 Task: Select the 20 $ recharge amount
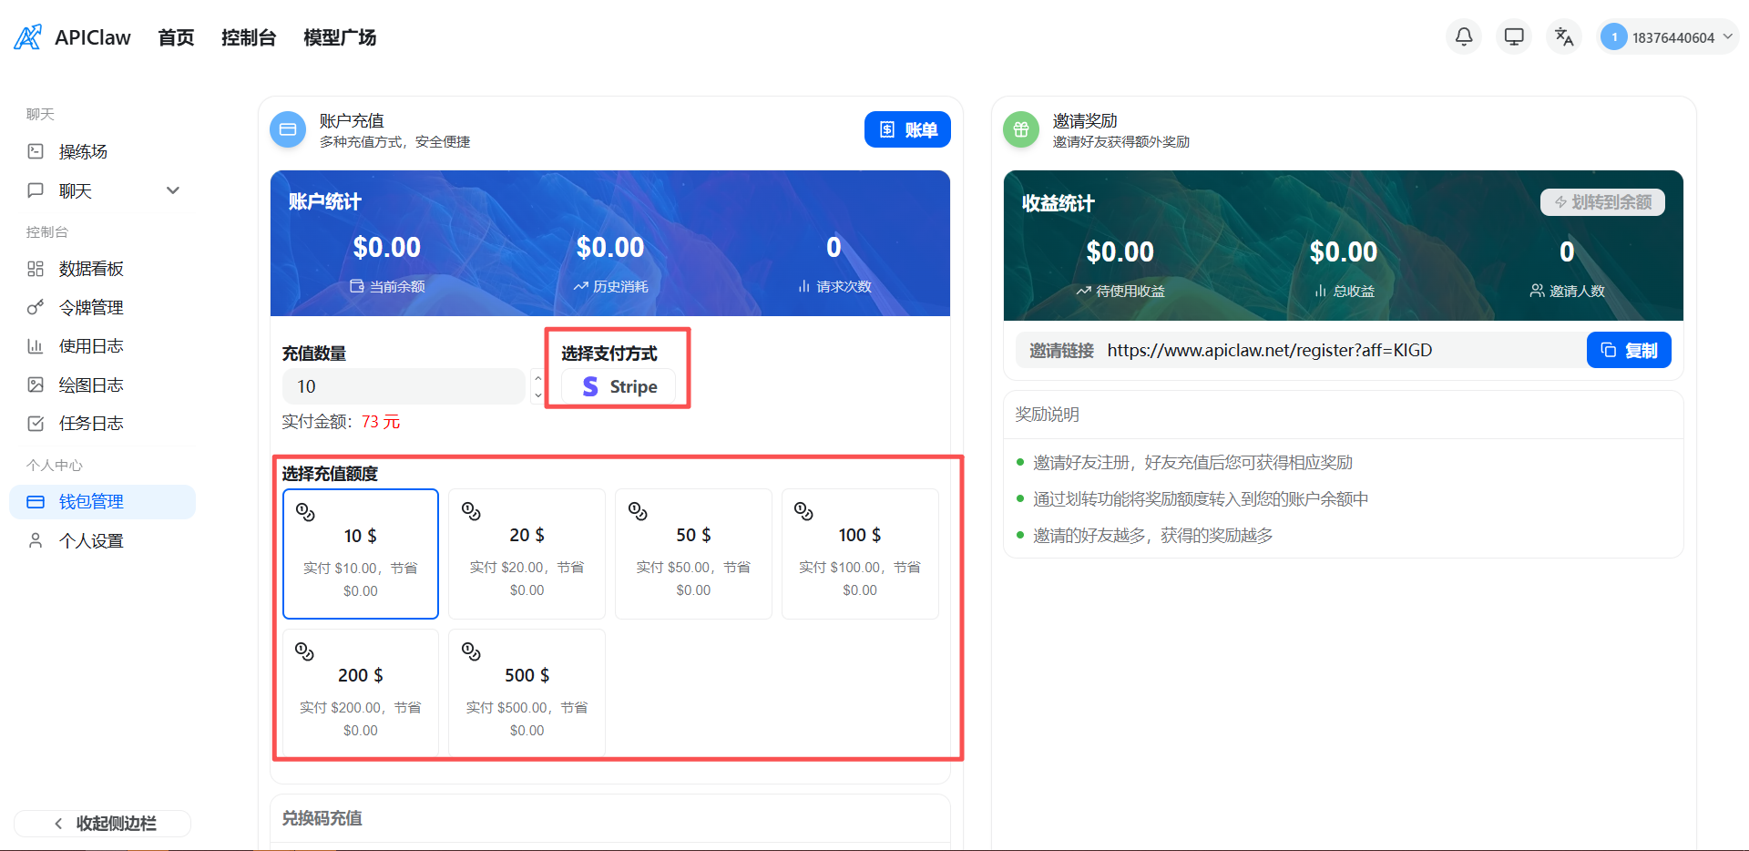(527, 554)
